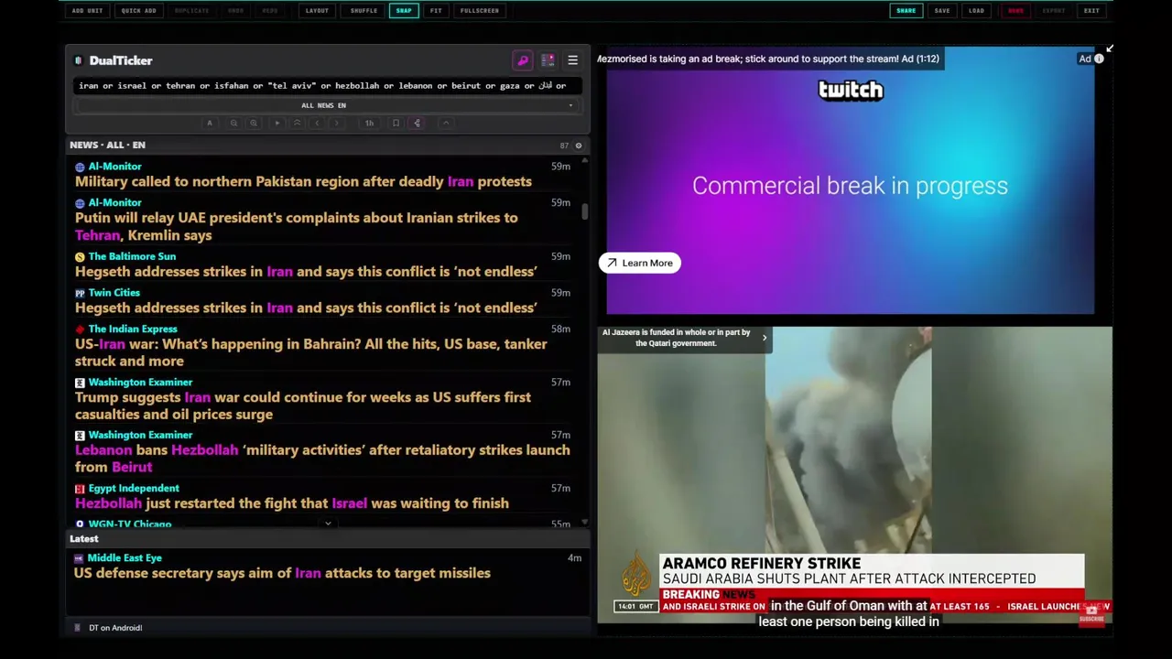Click The Baltimore Sun source icon
Image resolution: width=1172 pixels, height=659 pixels.
click(80, 257)
